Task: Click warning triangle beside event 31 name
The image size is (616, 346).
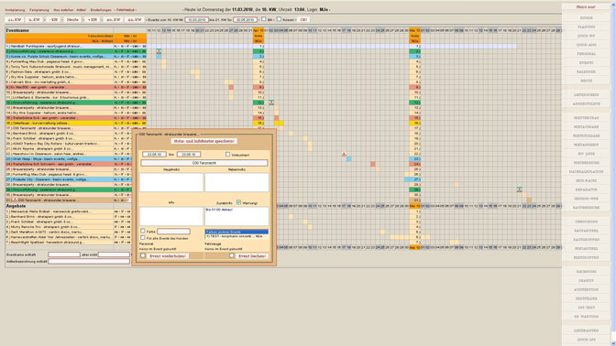Action: (16, 200)
